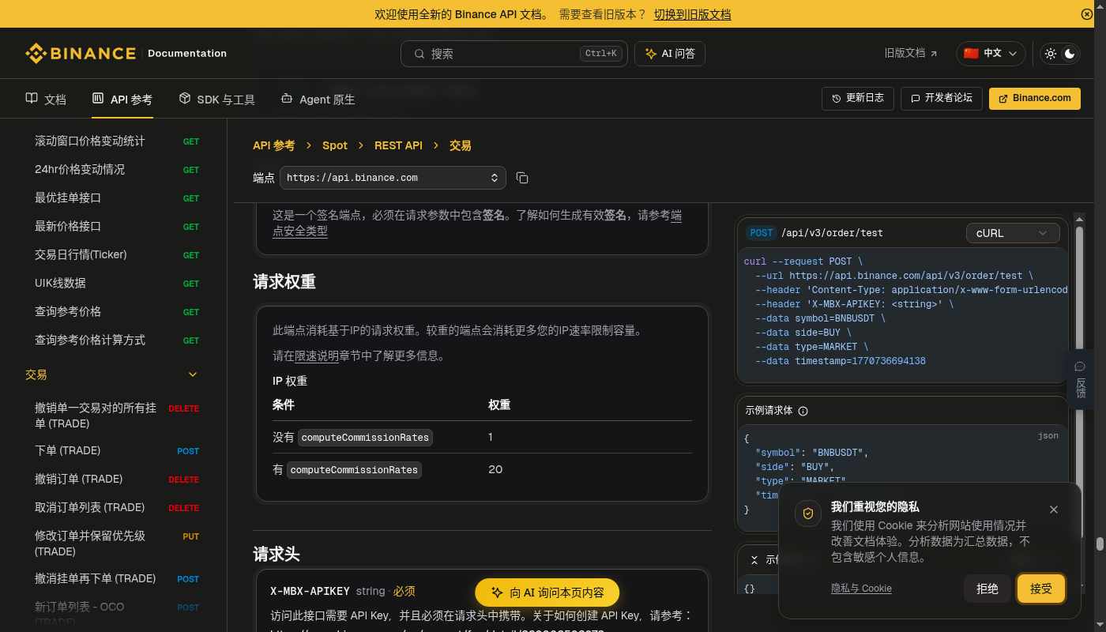Click the page scrollbar thumb
Image resolution: width=1106 pixels, height=632 pixels.
(x=1100, y=544)
